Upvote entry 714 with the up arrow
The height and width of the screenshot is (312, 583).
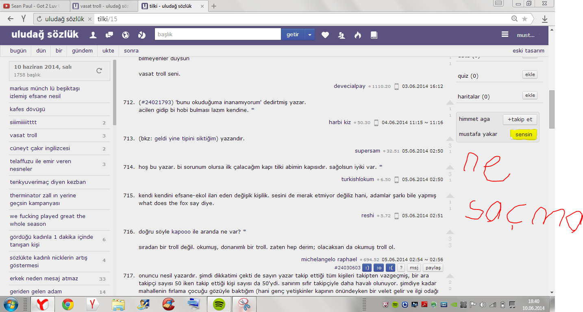tap(450, 167)
